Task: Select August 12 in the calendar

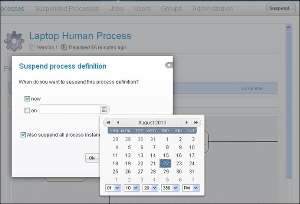Action: point(128,155)
